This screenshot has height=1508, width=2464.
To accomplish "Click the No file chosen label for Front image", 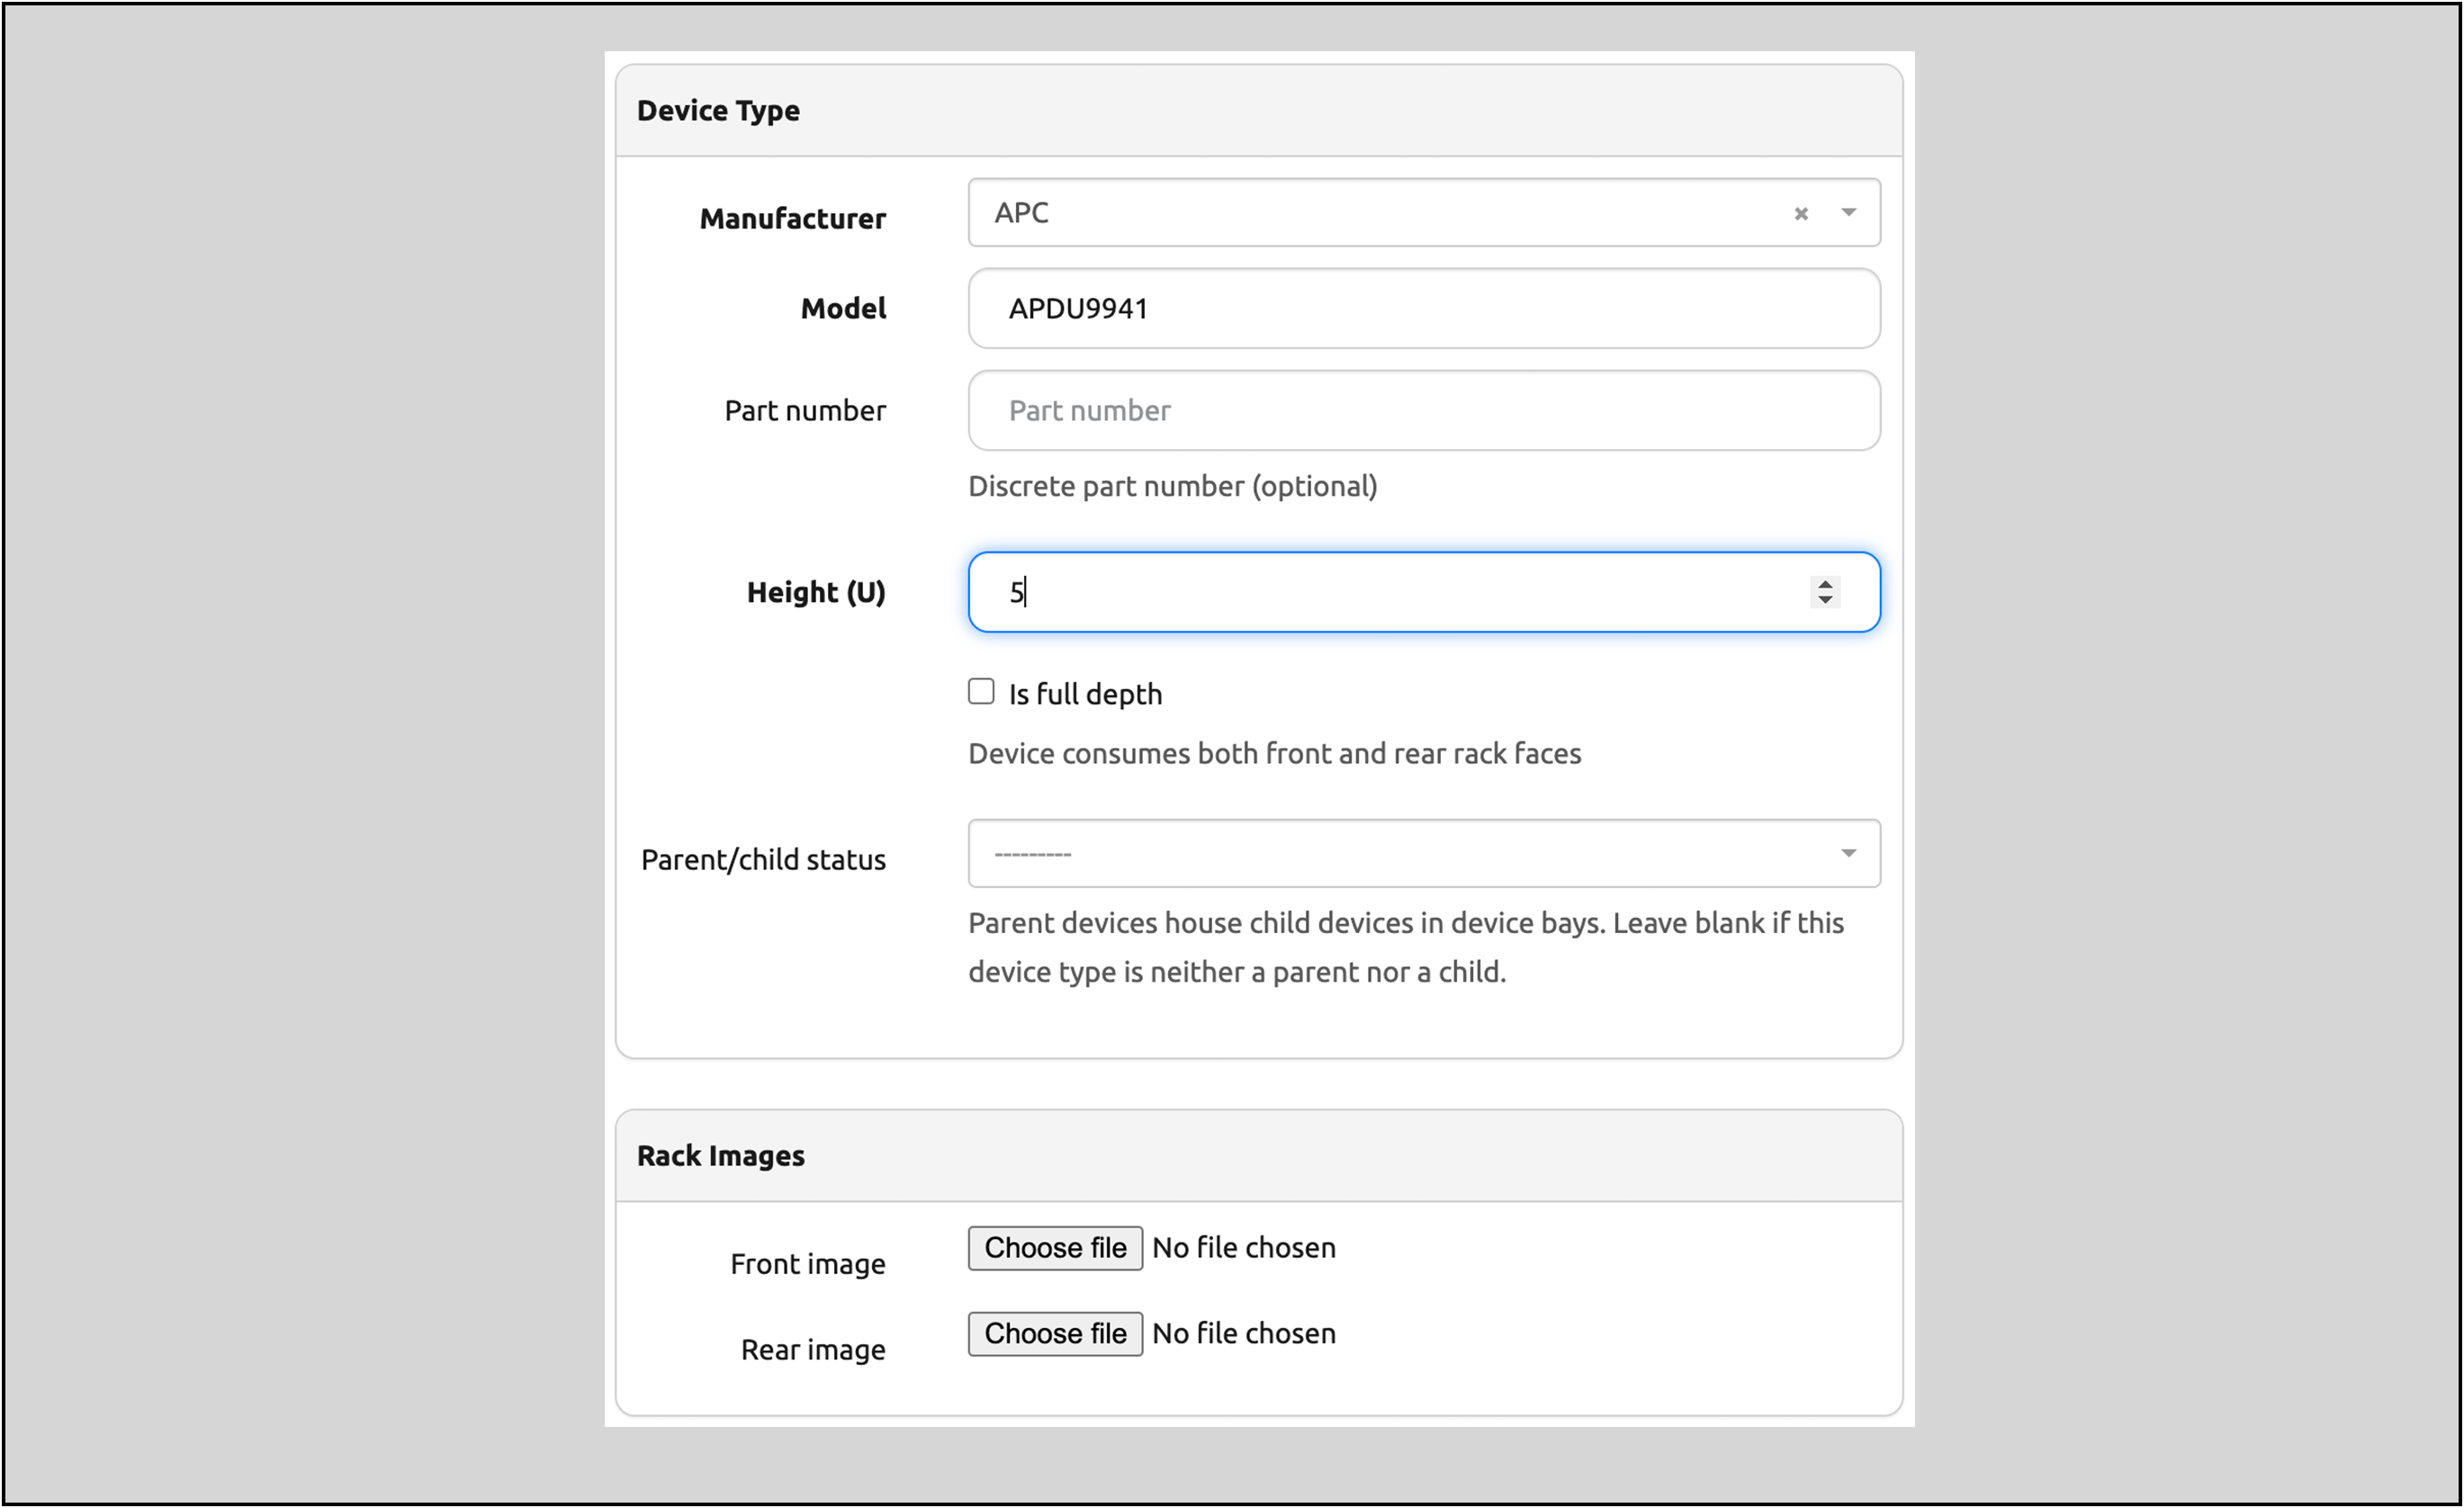I will [x=1243, y=1247].
